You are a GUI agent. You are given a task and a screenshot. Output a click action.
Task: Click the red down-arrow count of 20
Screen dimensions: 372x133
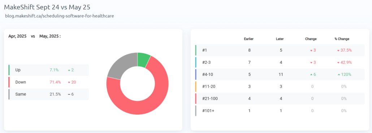pos(72,82)
